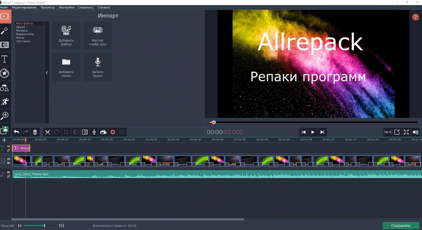Image resolution: width=422 pixels, height=230 pixels.
Task: Open the Transitions tab in left sidebar
Action: (x=5, y=45)
